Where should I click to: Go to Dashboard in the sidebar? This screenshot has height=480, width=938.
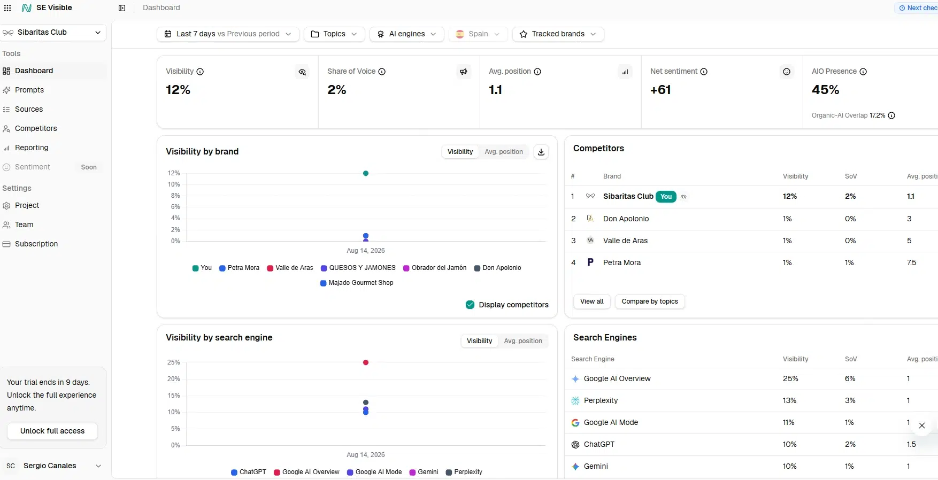[x=53, y=71]
